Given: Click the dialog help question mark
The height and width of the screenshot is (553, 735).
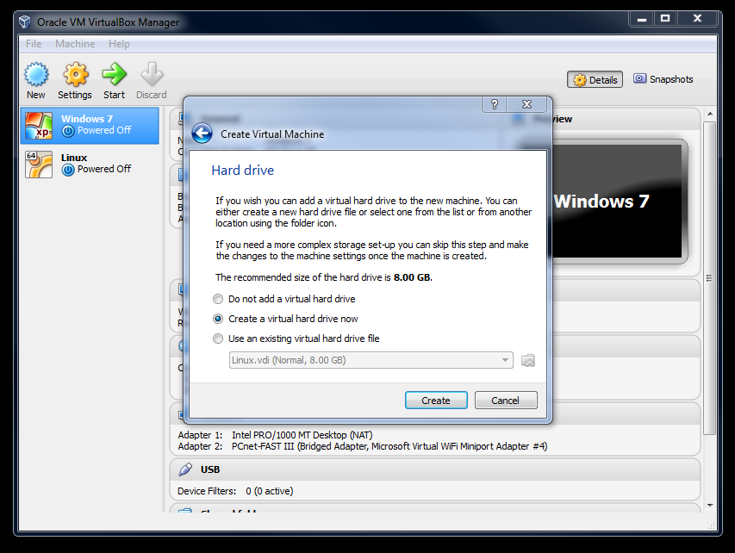Looking at the screenshot, I should pos(494,104).
